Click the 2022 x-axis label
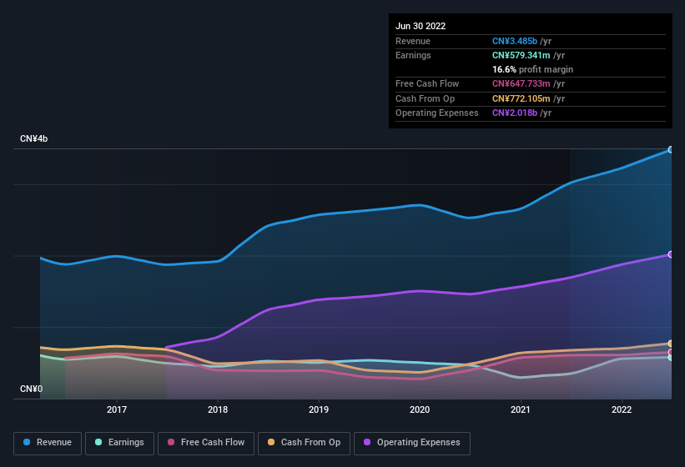Screen dimensions: 685x467 coord(622,409)
